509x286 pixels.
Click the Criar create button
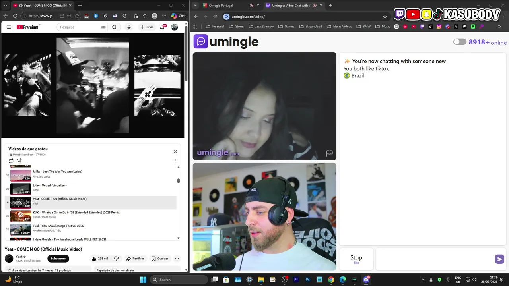[x=147, y=27]
